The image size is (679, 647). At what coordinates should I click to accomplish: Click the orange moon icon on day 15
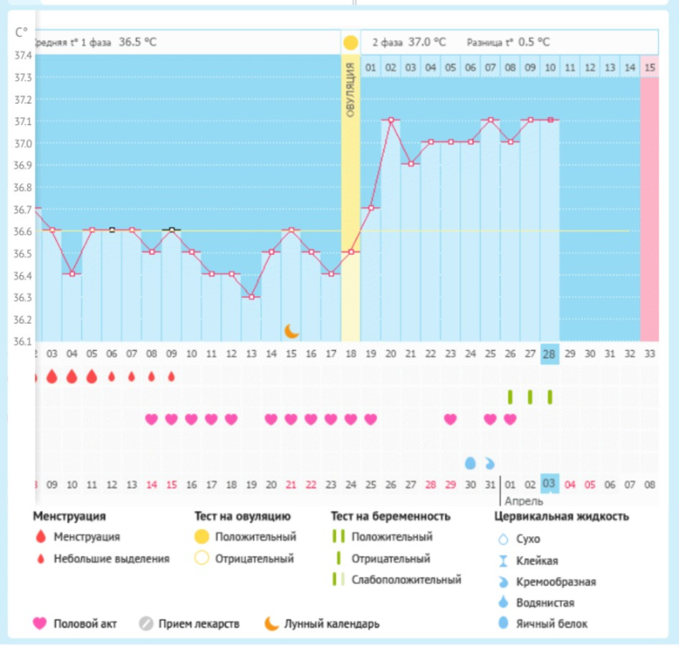pos(292,331)
